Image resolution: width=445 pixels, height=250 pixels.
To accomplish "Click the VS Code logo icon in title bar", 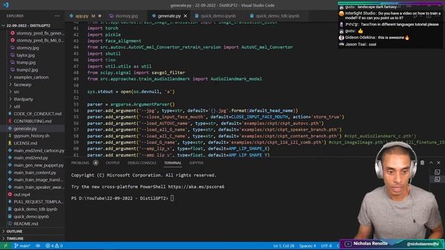I will pyautogui.click(x=6, y=5).
